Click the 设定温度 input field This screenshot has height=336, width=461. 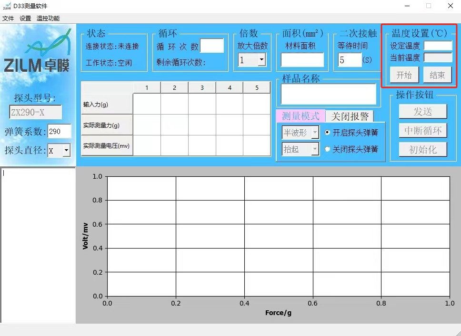(438, 46)
